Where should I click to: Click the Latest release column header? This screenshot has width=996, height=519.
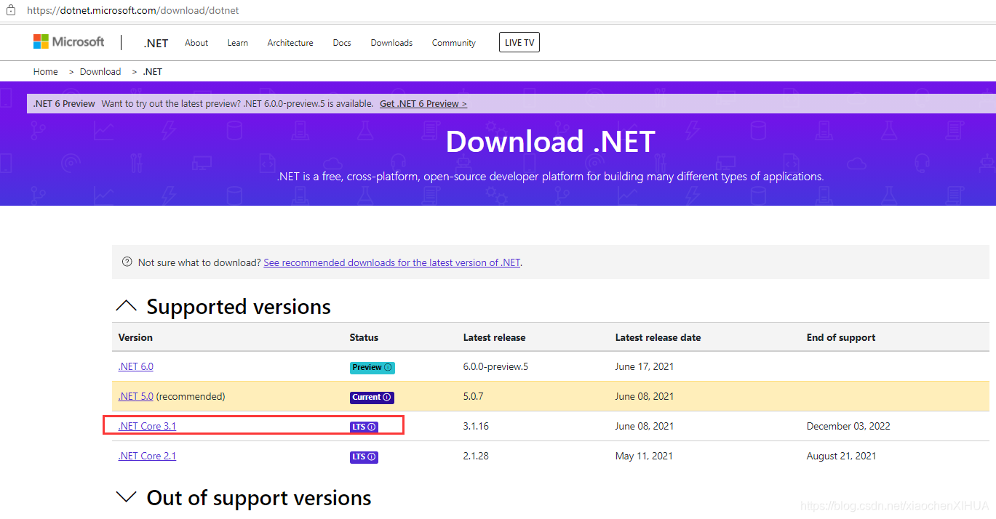[x=495, y=337]
